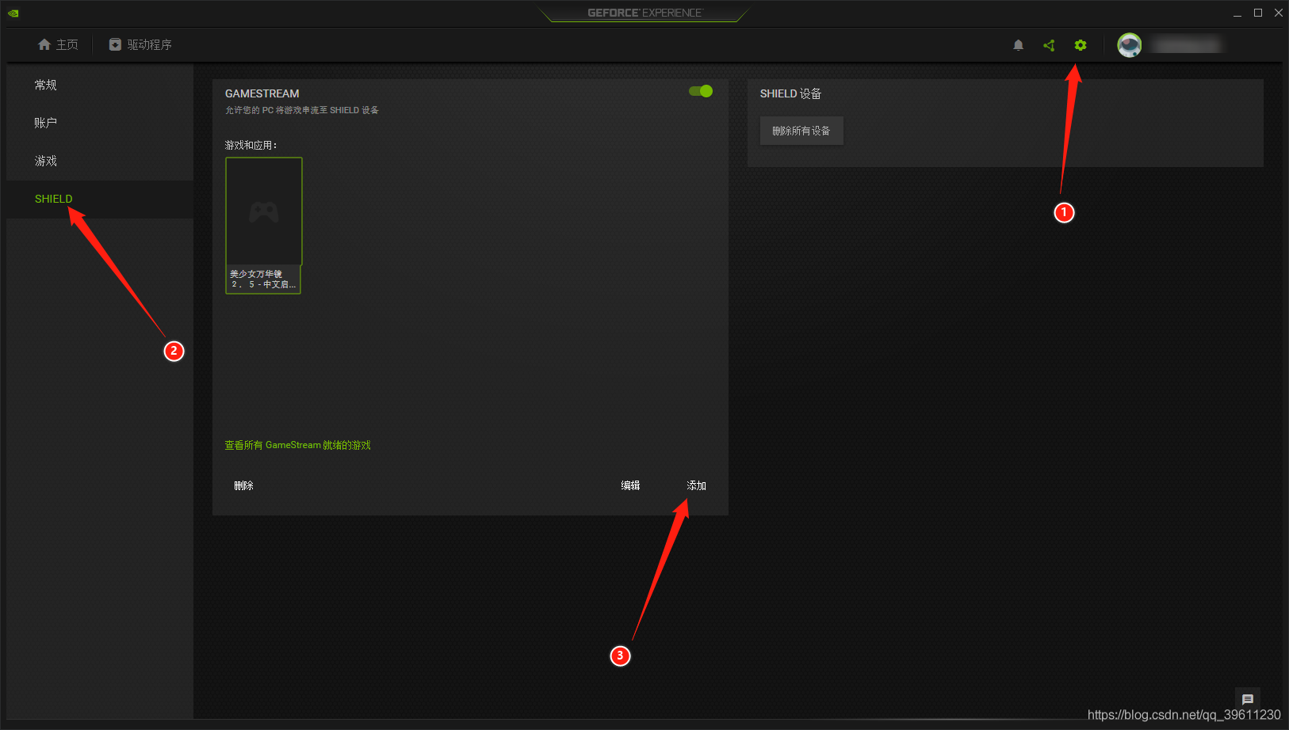Open settings gear icon
Image resolution: width=1289 pixels, height=730 pixels.
pyautogui.click(x=1081, y=45)
